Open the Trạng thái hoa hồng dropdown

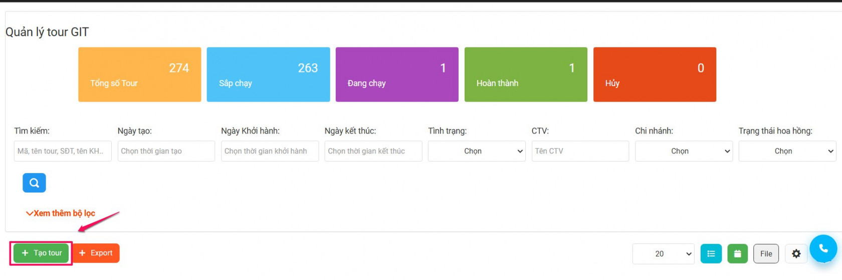(787, 151)
